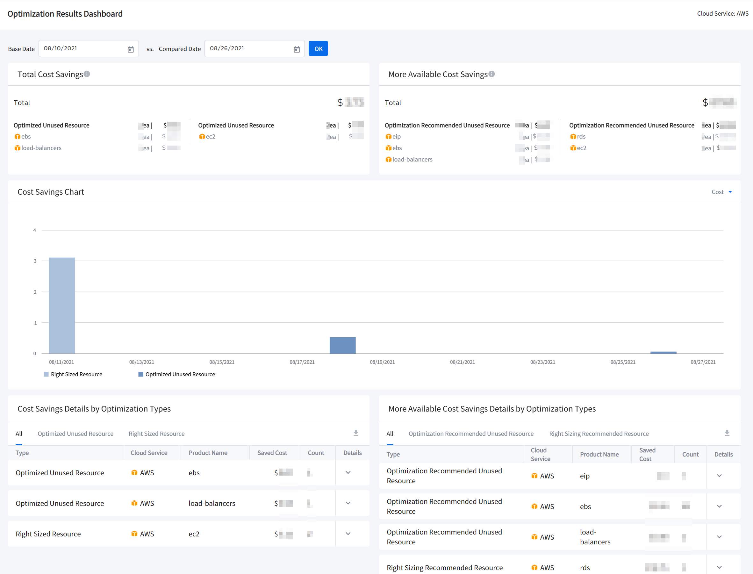Expand details for ebs saved cost row

click(348, 472)
